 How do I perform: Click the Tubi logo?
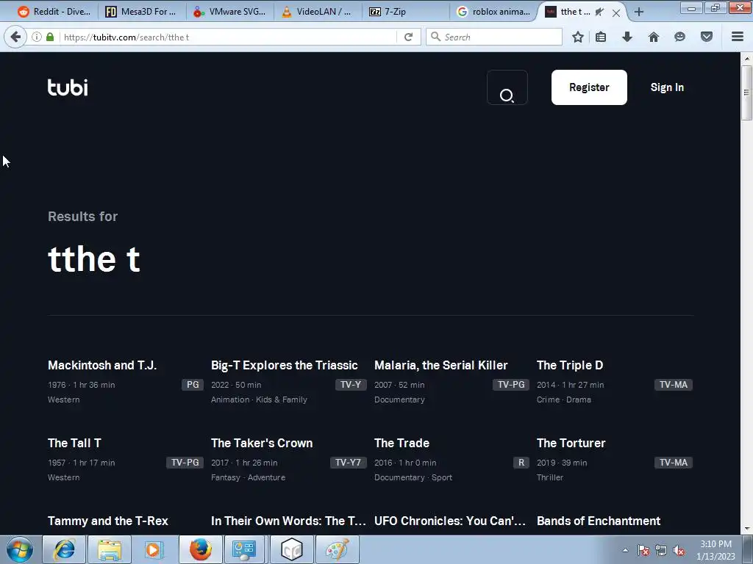click(68, 87)
